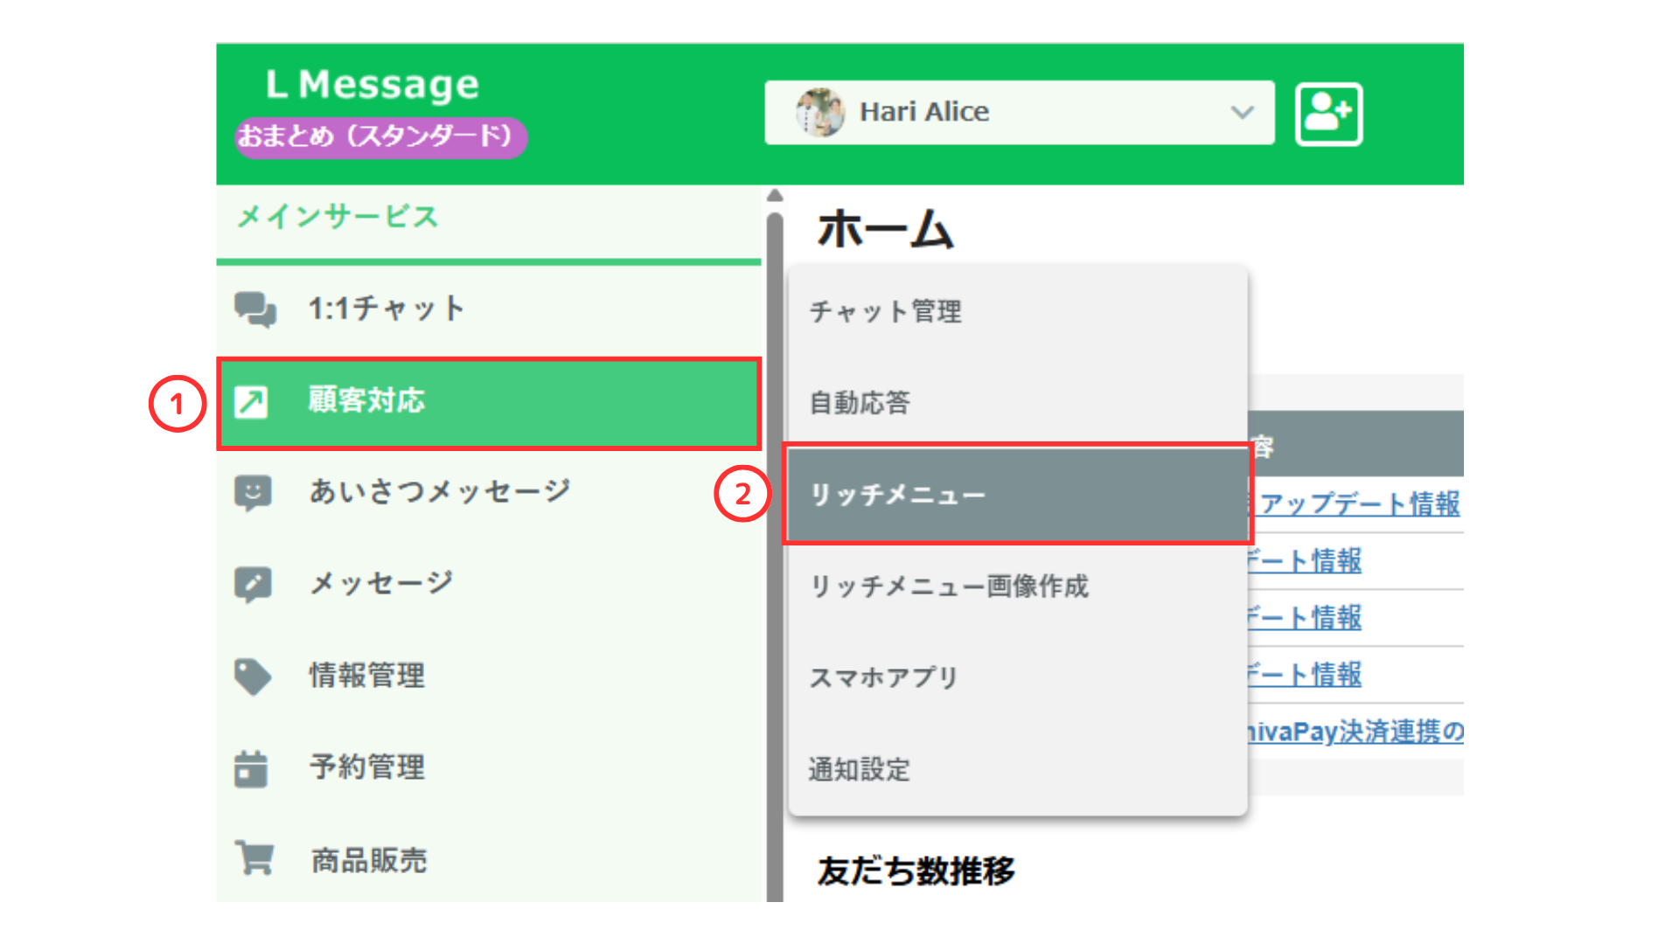Open the Hari Alice account dropdown
The width and height of the screenshot is (1679, 944).
coord(1243,113)
